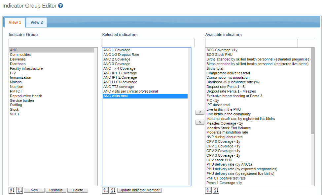This screenshot has height=195, width=322.
Task: Sort selected indicators descending Z-A
Action: [x=113, y=190]
